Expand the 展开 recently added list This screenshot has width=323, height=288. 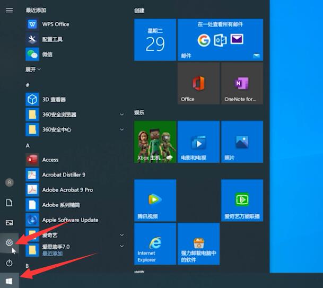(x=33, y=69)
